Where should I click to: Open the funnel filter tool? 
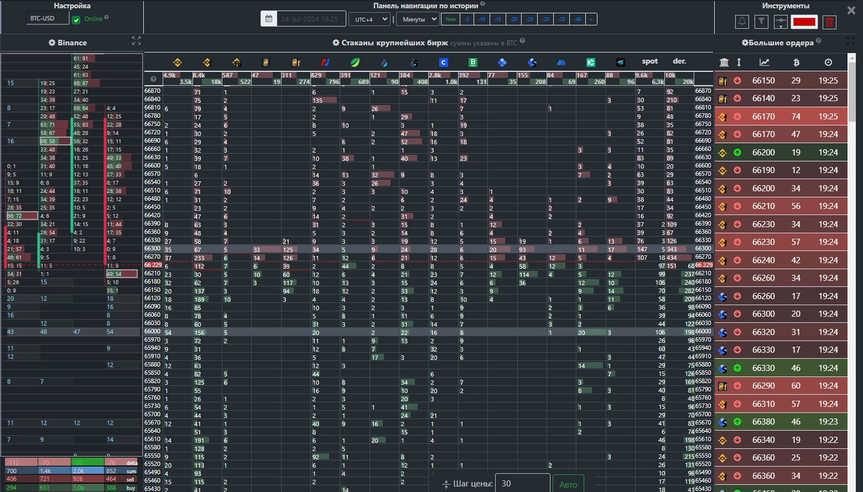click(x=761, y=22)
